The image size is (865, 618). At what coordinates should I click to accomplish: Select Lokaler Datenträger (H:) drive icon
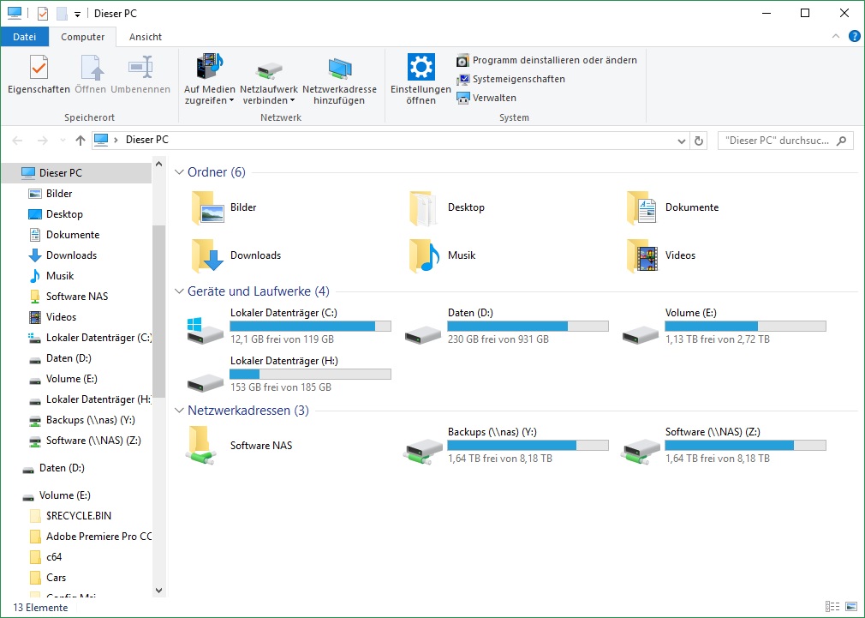coord(205,381)
